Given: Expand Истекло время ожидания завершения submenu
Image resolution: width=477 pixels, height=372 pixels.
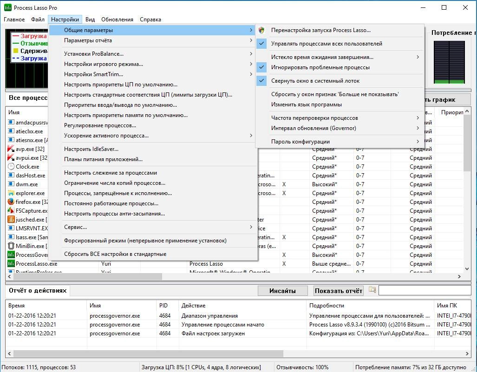Looking at the screenshot, I should point(340,57).
